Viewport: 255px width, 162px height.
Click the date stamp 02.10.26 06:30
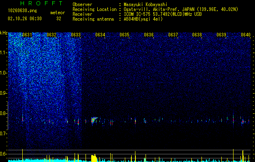(x=25, y=19)
